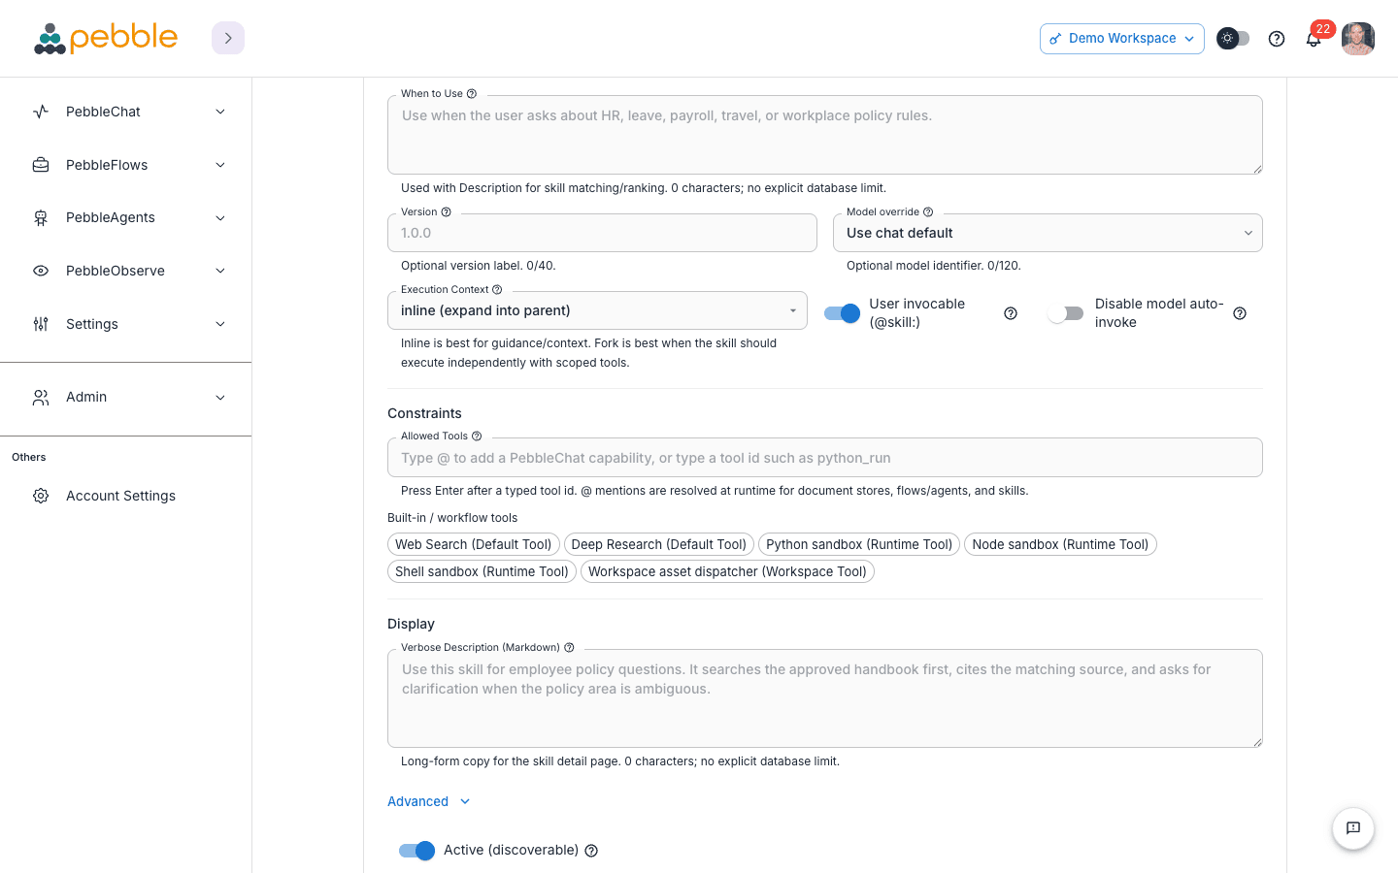The height and width of the screenshot is (873, 1398).
Task: Show help for When to Use field
Action: (x=472, y=94)
